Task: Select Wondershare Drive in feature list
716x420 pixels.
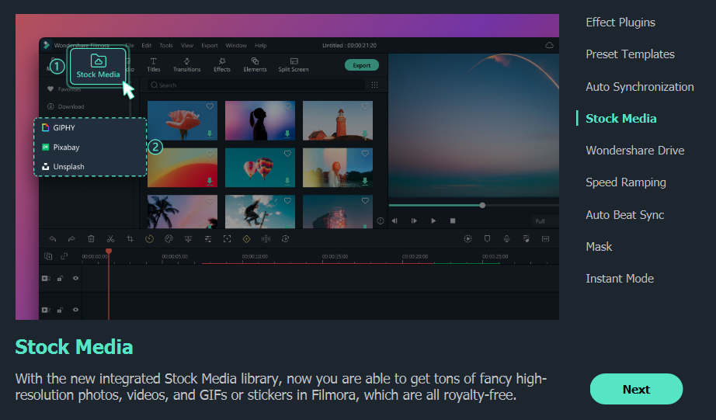Action: 634,151
